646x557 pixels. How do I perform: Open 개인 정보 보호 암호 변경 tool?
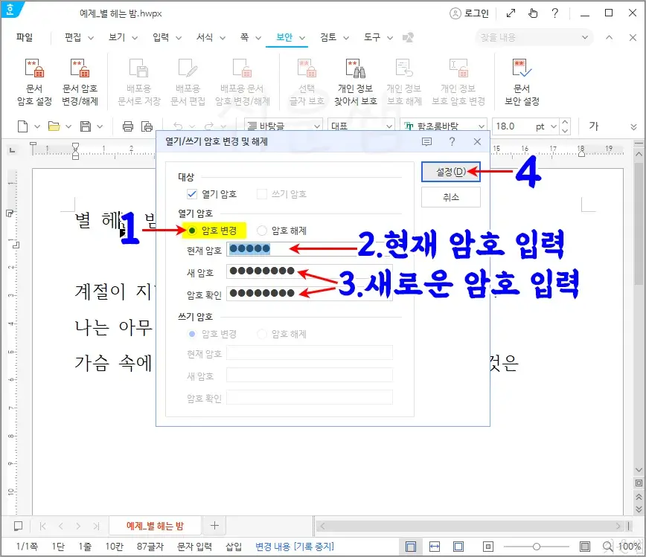[x=460, y=80]
